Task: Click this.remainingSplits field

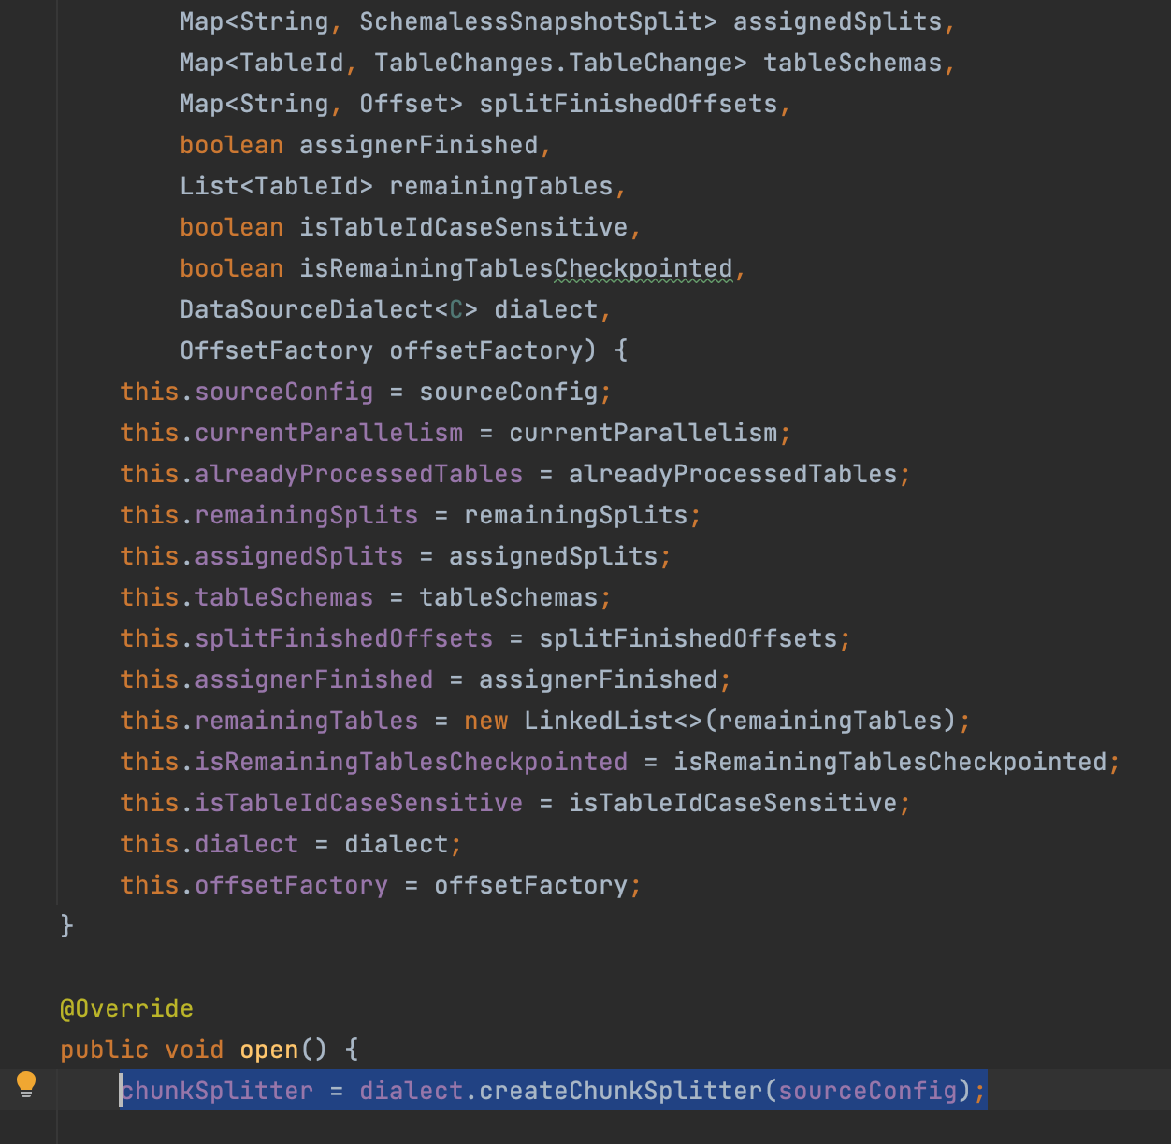Action: point(269,515)
